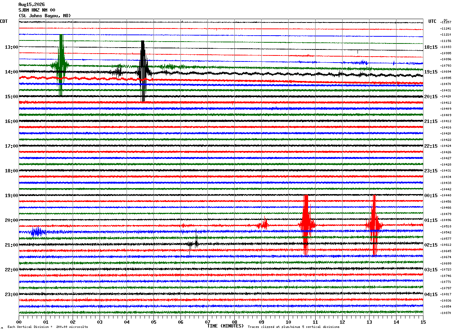Select the clipped red event near minute 13
The image size is (453, 332).
point(374,225)
